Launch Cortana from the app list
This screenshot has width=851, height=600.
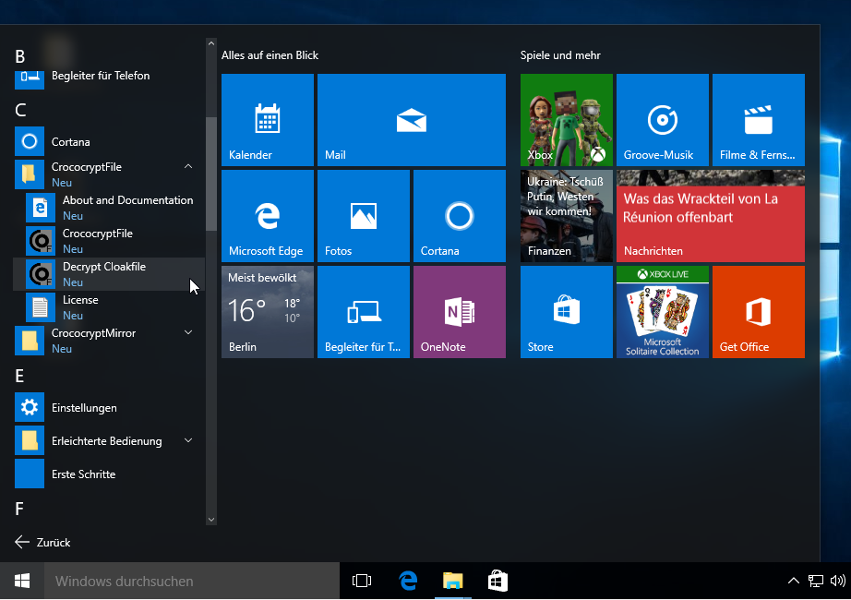109,142
